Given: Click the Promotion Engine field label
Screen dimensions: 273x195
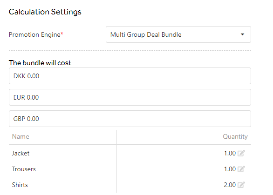Looking at the screenshot, I should pos(36,34).
